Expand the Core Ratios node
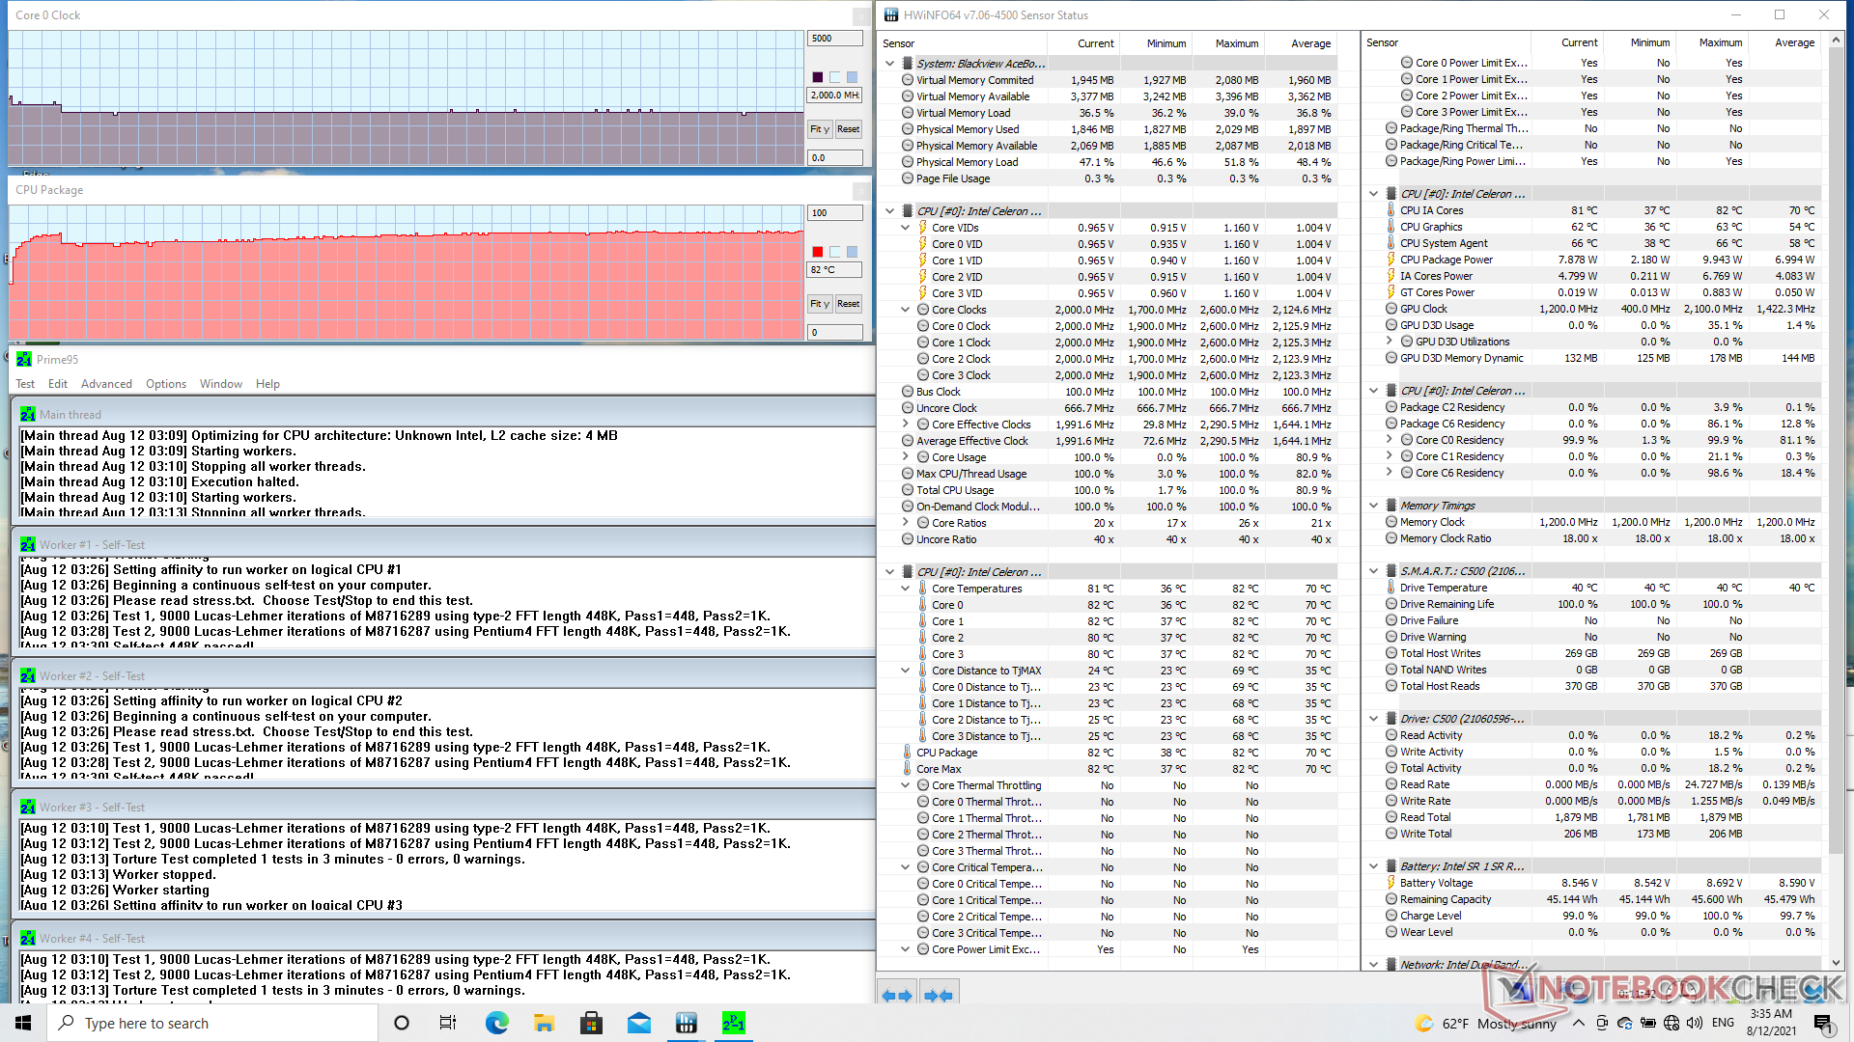The height and width of the screenshot is (1042, 1854). click(x=905, y=523)
